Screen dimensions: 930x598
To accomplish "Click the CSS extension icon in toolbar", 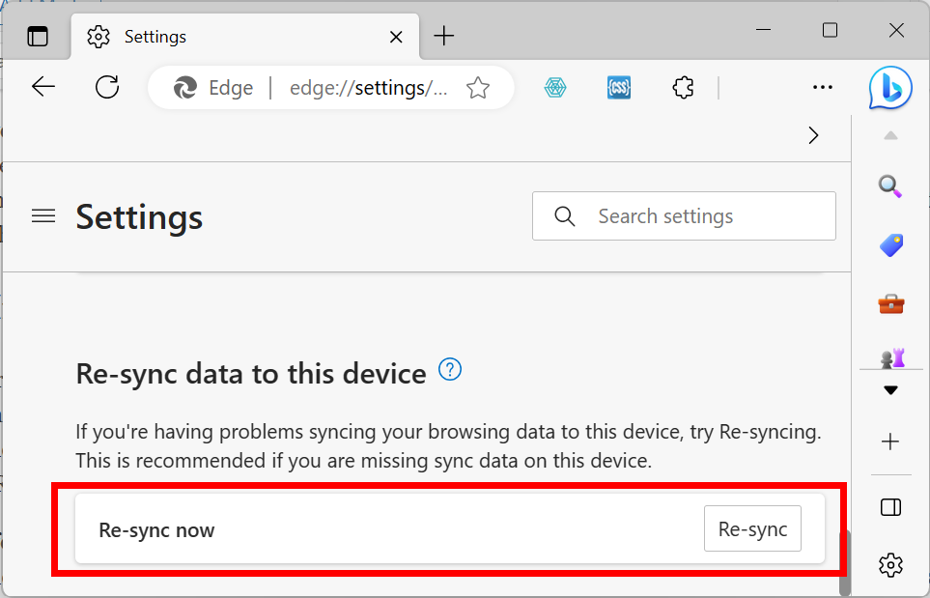I will coord(619,88).
